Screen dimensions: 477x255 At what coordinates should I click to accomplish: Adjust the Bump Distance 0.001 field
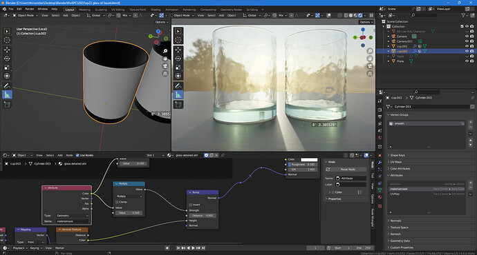coord(203,216)
